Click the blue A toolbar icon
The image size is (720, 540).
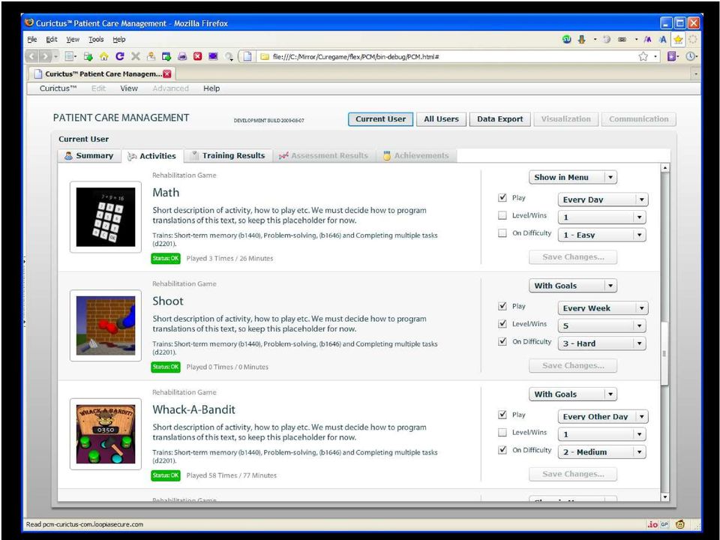click(662, 40)
